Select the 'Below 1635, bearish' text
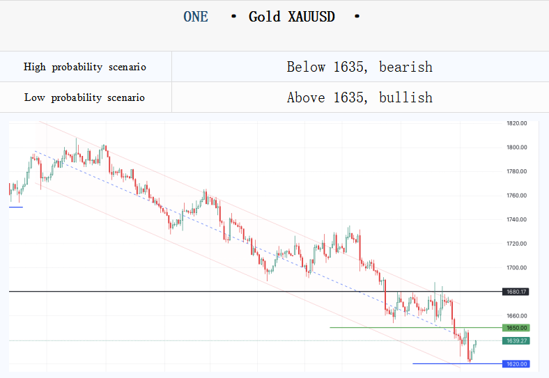This screenshot has width=549, height=378. [x=359, y=67]
